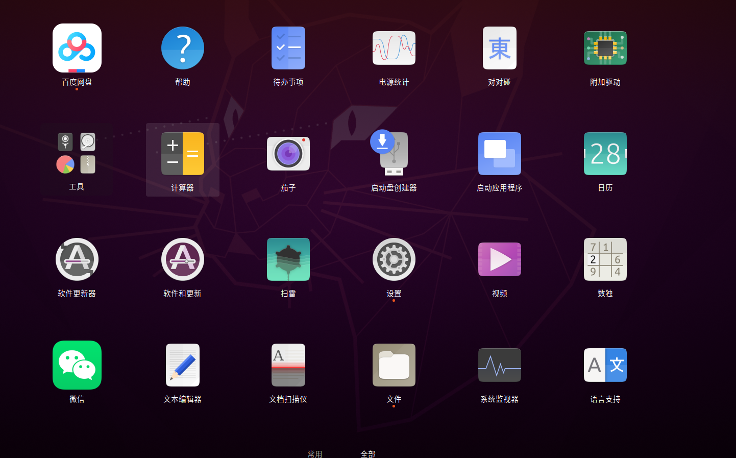Image resolution: width=736 pixels, height=458 pixels.
Task: Open 启动应用程序 startup applications
Action: pos(500,154)
